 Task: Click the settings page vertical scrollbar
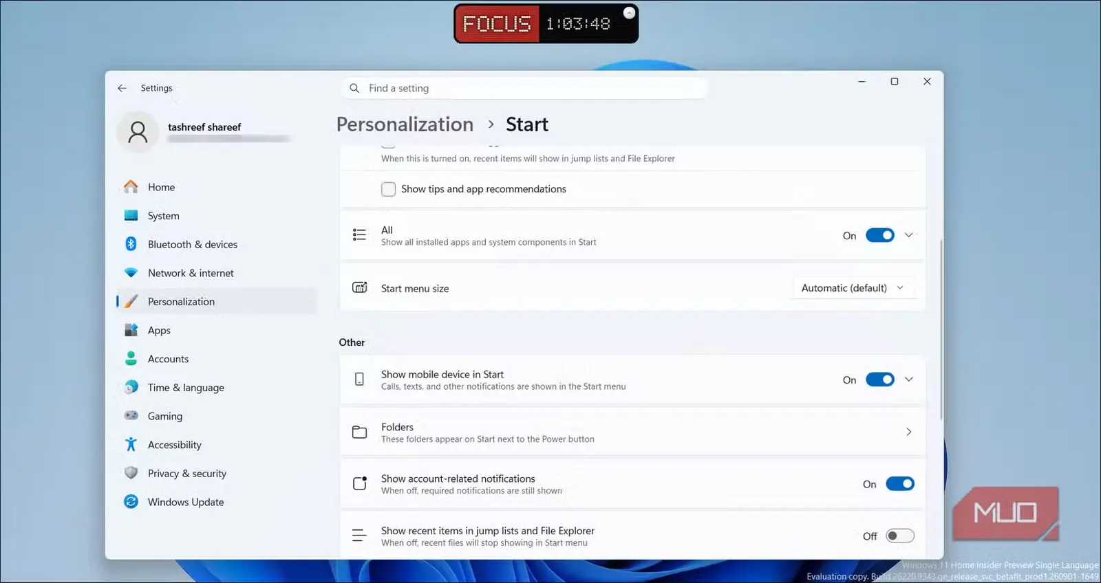click(x=941, y=329)
